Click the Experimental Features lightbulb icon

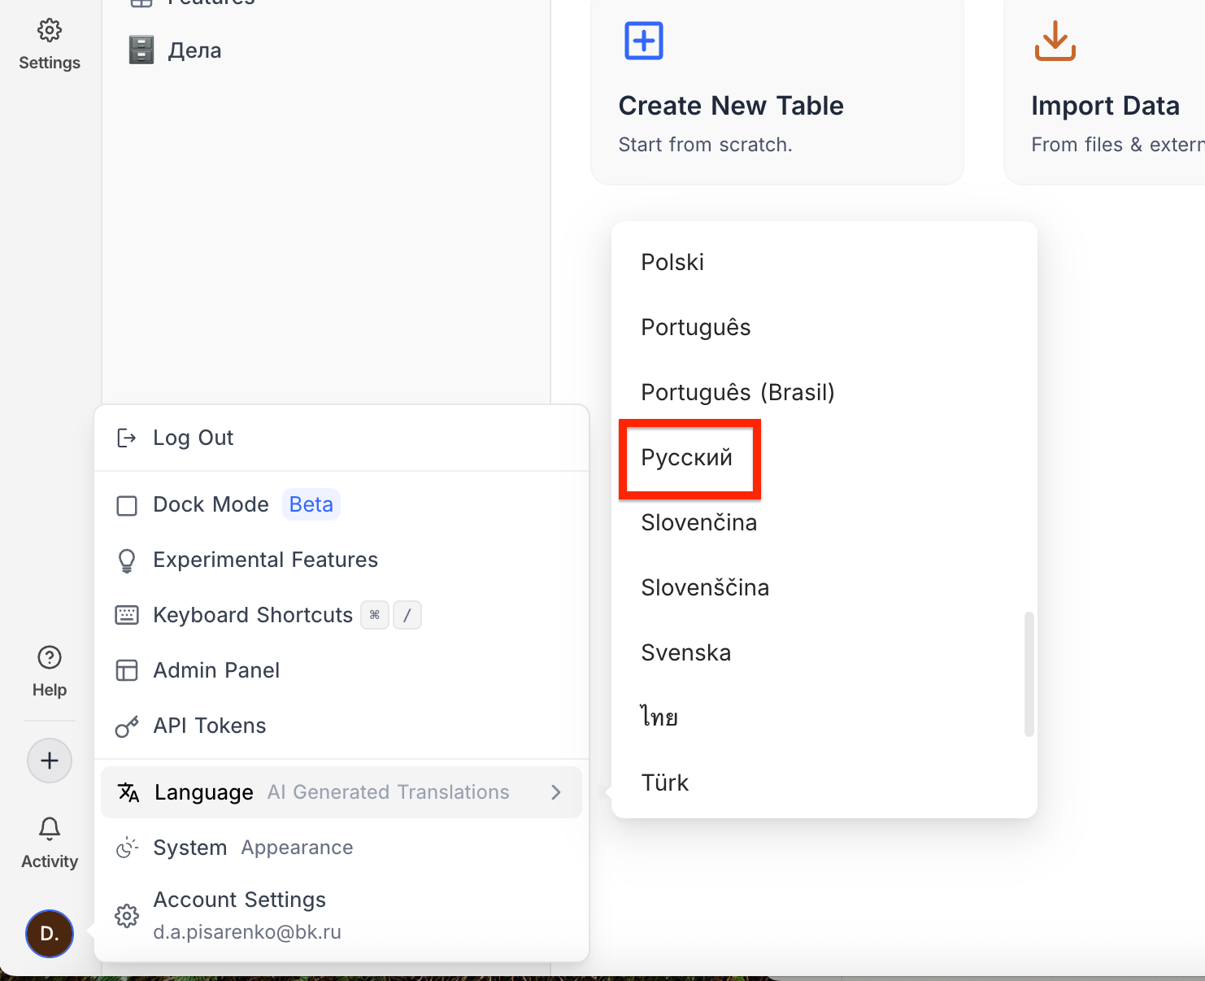(127, 560)
